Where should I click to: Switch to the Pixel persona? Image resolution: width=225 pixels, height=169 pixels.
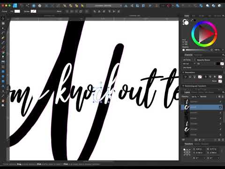pos(21,6)
